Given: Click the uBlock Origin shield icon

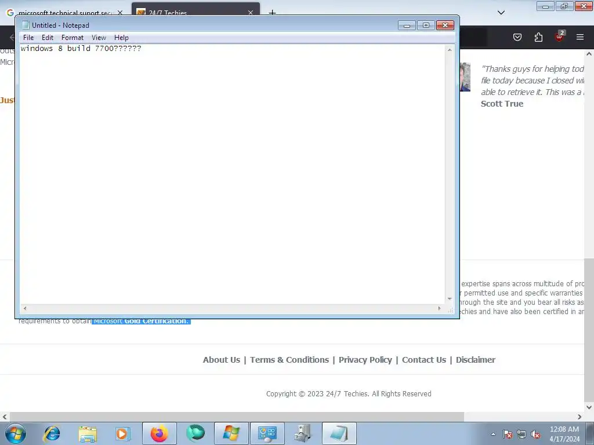Looking at the screenshot, I should coord(560,37).
